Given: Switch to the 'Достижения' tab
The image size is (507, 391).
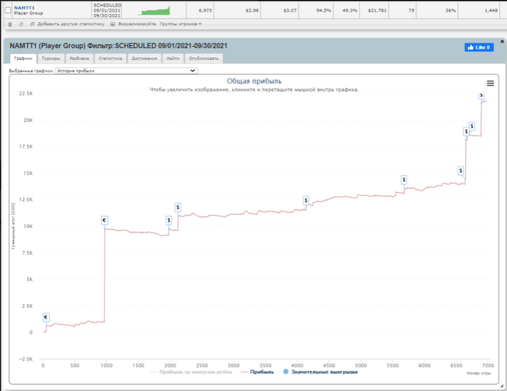Looking at the screenshot, I should (x=144, y=59).
